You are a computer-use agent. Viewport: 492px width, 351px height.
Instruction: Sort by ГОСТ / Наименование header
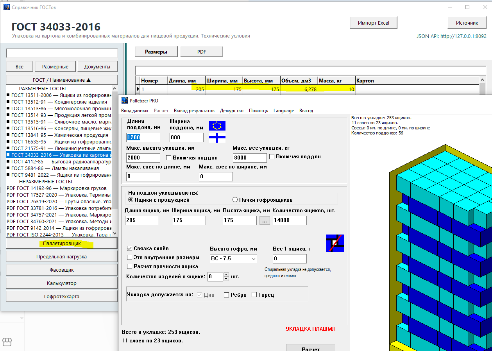coord(62,80)
